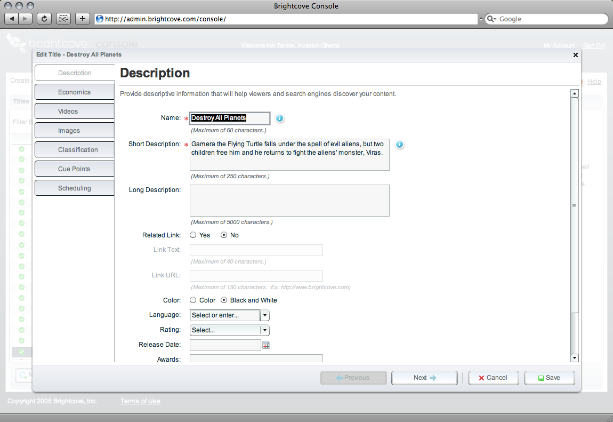Select Yes for Related Link
This screenshot has width=613, height=422.
point(193,235)
